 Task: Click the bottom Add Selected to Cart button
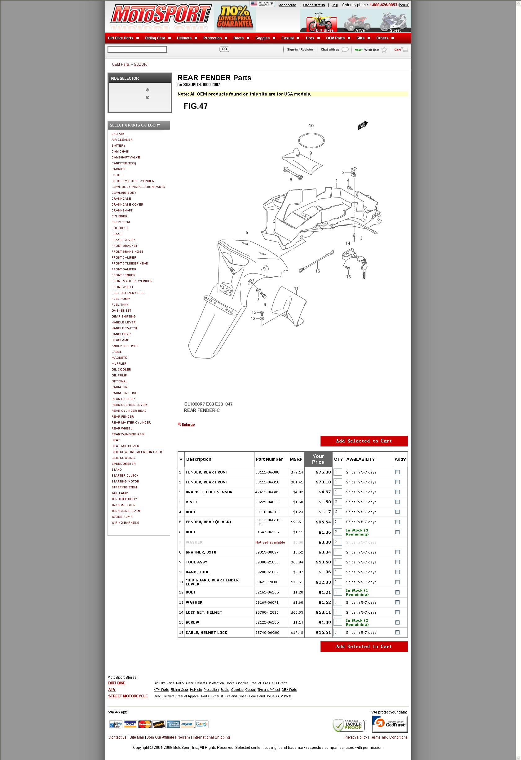364,647
